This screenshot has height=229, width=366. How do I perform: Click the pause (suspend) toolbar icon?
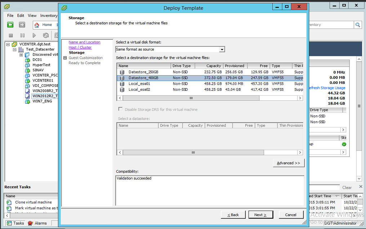pos(22,35)
